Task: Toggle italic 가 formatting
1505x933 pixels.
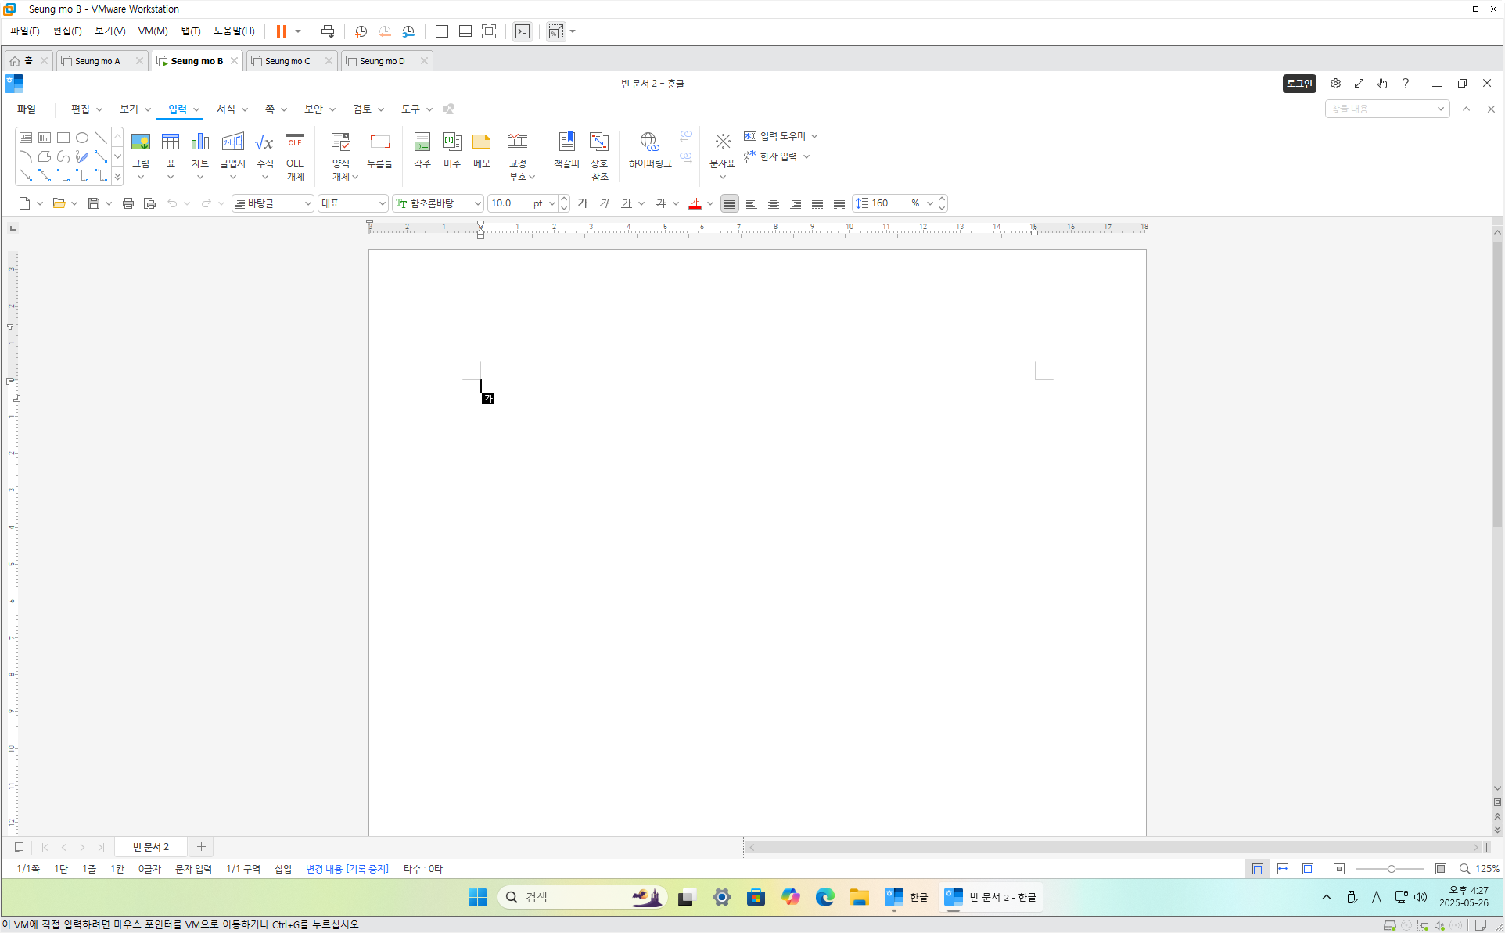Action: (x=604, y=203)
